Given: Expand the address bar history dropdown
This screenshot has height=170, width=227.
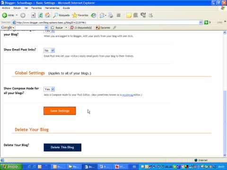Looking at the screenshot, I should (201, 23).
